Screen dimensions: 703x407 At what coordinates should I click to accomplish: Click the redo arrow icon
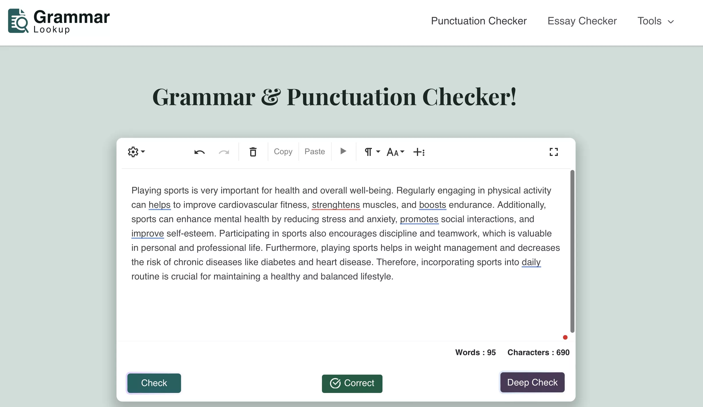[224, 152]
